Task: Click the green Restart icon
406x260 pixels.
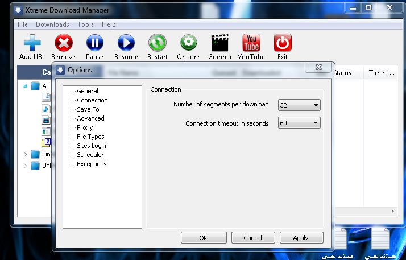Action: point(158,43)
